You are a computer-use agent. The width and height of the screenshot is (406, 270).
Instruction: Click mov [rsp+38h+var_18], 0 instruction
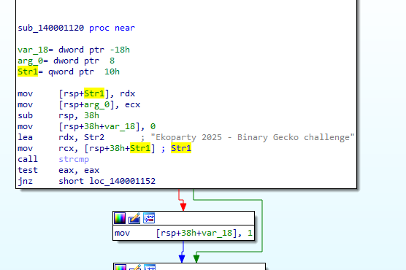pyautogui.click(x=86, y=126)
